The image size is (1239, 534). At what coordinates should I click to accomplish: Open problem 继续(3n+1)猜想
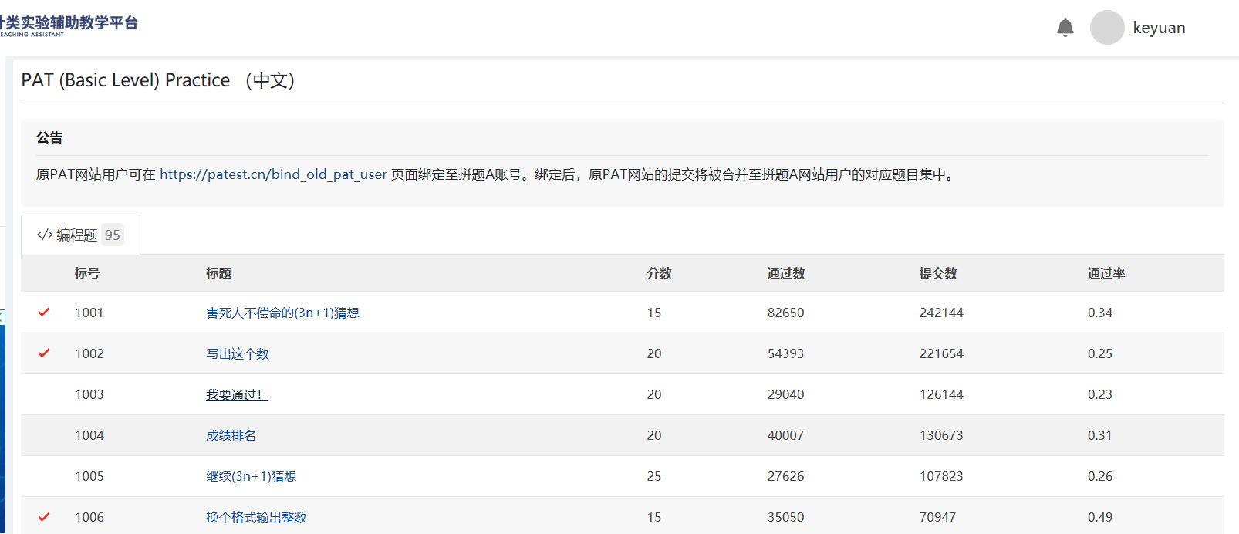[251, 476]
